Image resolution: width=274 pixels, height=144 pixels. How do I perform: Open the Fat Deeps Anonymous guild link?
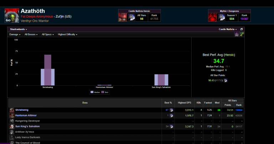click(x=37, y=16)
